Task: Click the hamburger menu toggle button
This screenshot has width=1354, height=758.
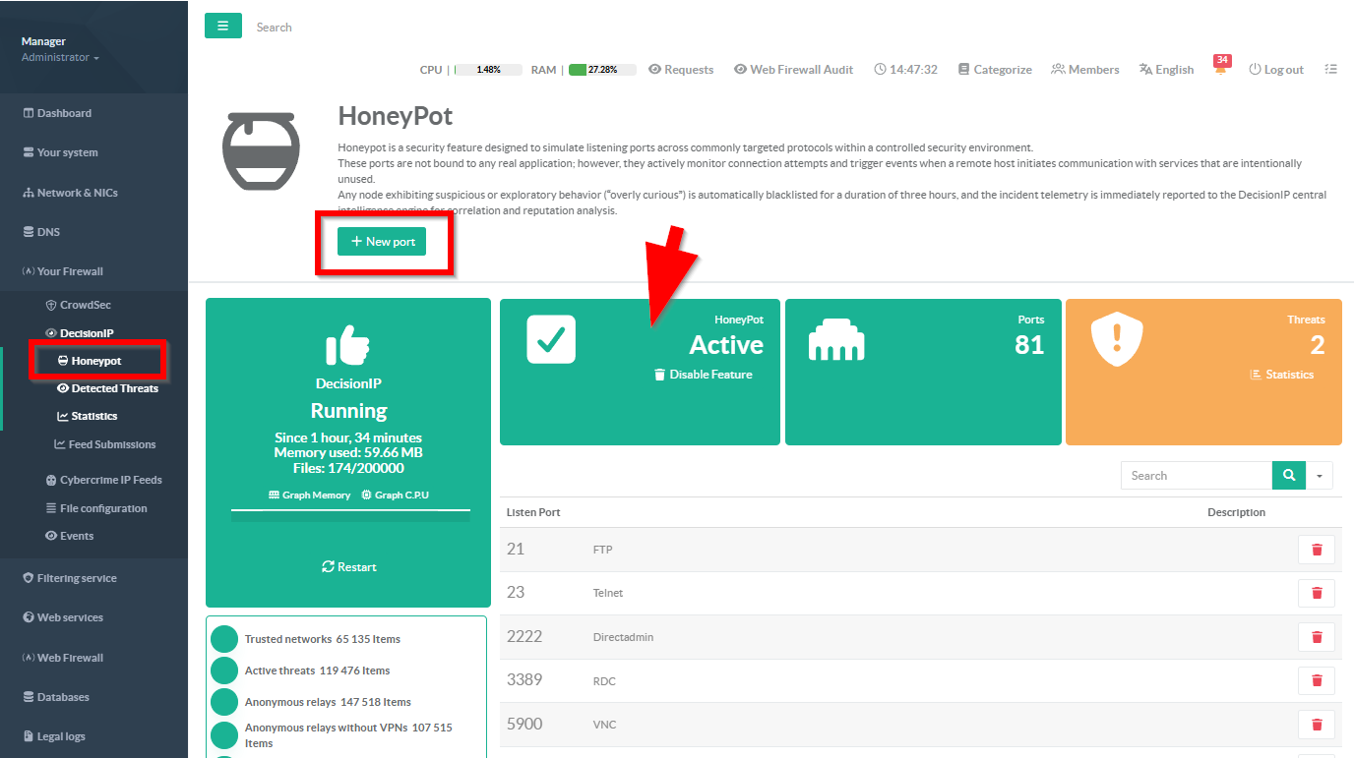Action: [222, 27]
